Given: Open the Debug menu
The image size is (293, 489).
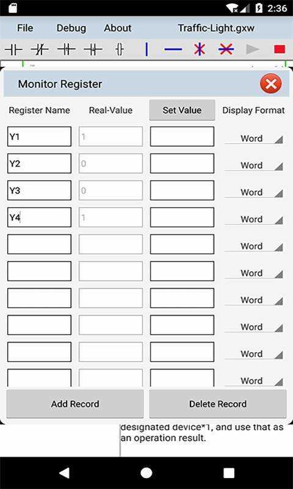Looking at the screenshot, I should 71,28.
